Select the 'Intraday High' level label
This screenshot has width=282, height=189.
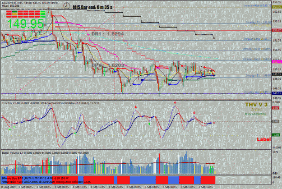tap(257, 5)
